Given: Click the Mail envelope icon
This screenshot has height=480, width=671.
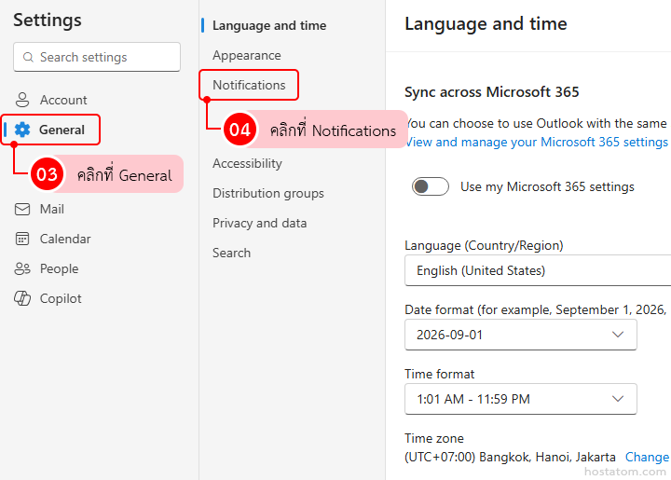Looking at the screenshot, I should tap(22, 209).
